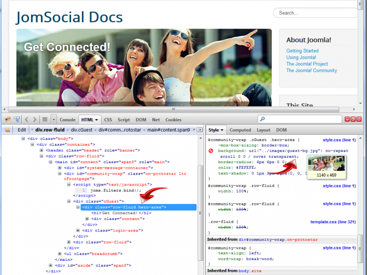367x275 pixels.
Task: Click the disabled background property icon
Action: click(211, 151)
